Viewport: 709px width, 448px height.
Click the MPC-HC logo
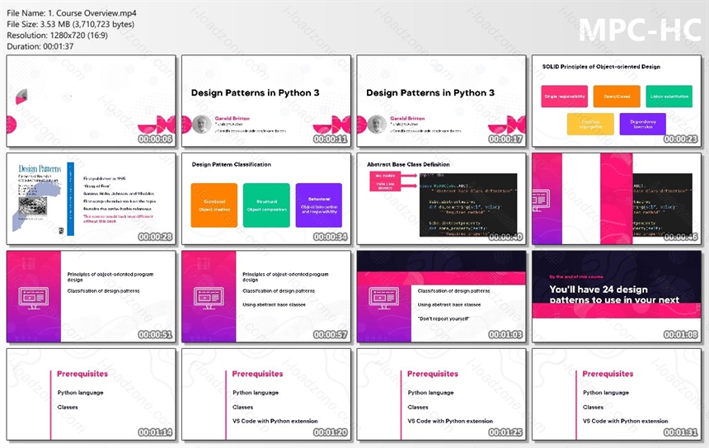point(640,30)
